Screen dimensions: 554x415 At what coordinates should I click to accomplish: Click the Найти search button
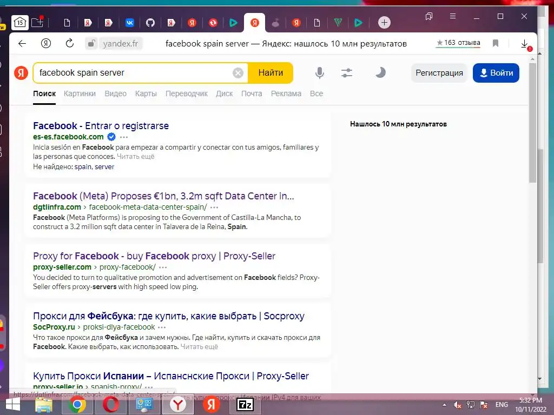271,73
